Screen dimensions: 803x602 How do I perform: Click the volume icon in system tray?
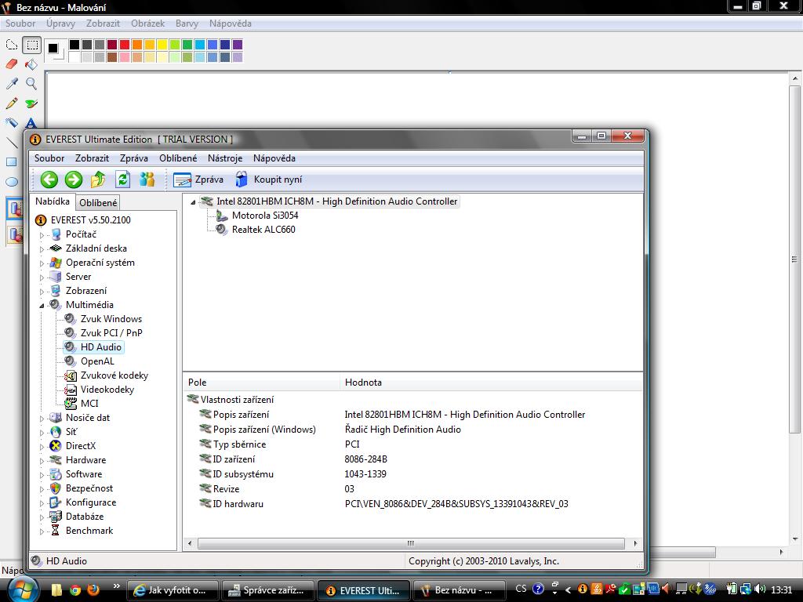tap(760, 589)
